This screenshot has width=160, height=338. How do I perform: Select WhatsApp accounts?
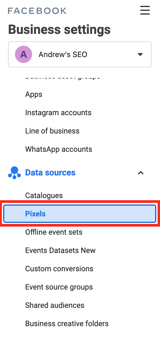pyautogui.click(x=59, y=149)
